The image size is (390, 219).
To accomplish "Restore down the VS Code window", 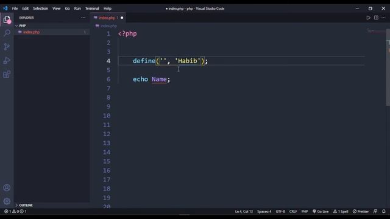I will 370,9.
